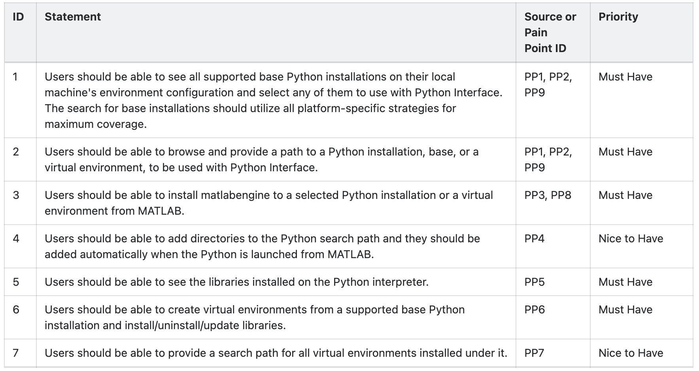The width and height of the screenshot is (699, 371).
Task: Select statement about installing matlabengine
Action: (269, 203)
